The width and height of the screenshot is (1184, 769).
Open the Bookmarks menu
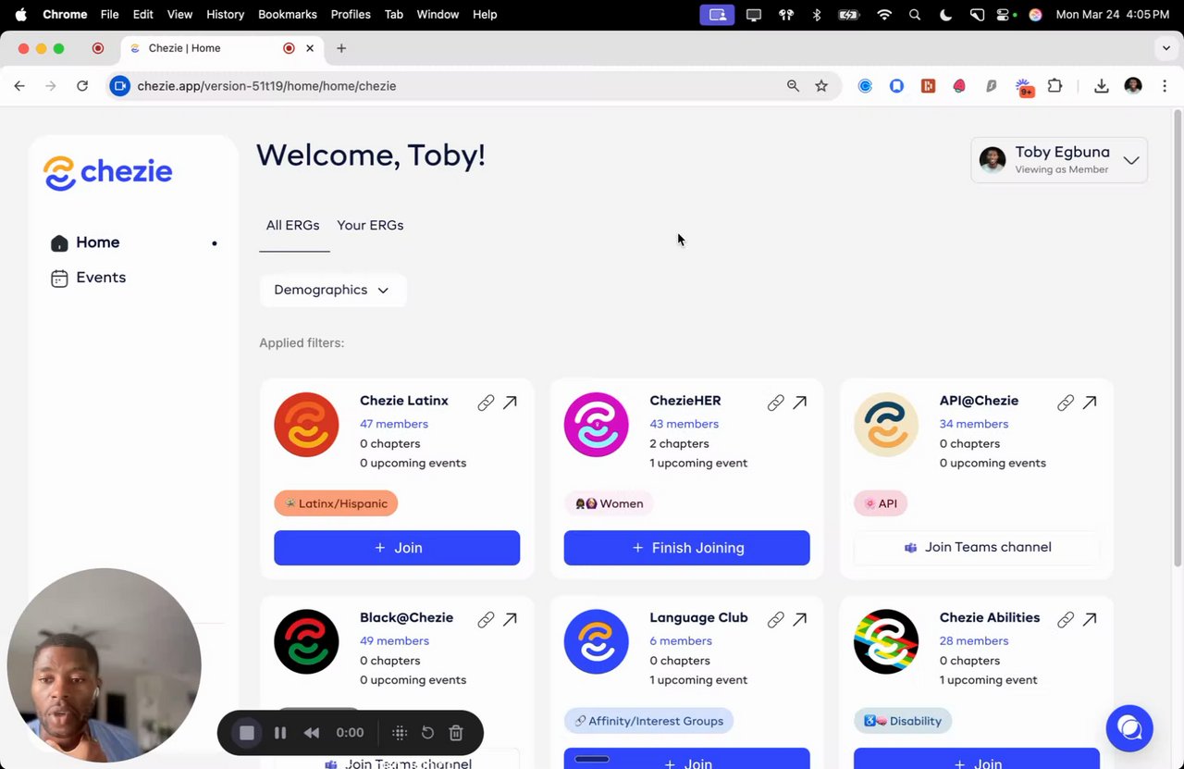tap(288, 15)
